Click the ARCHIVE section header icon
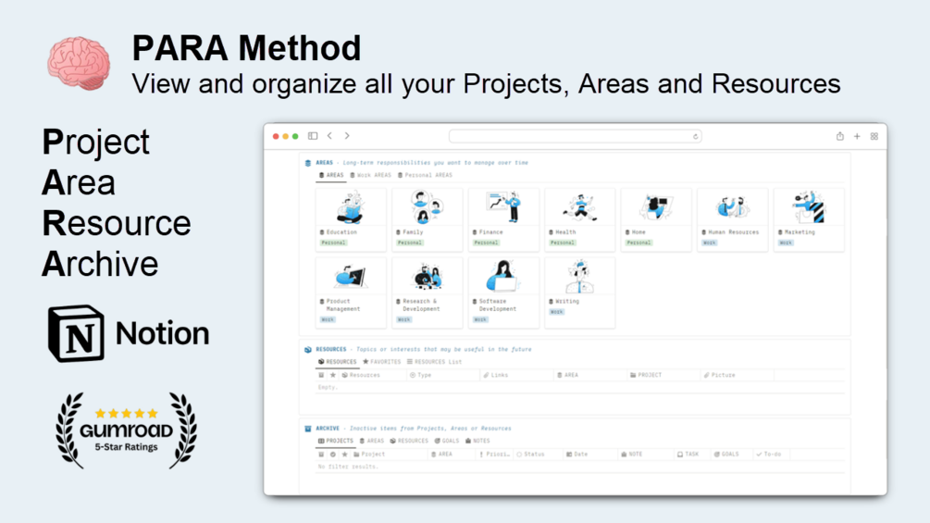 308,429
